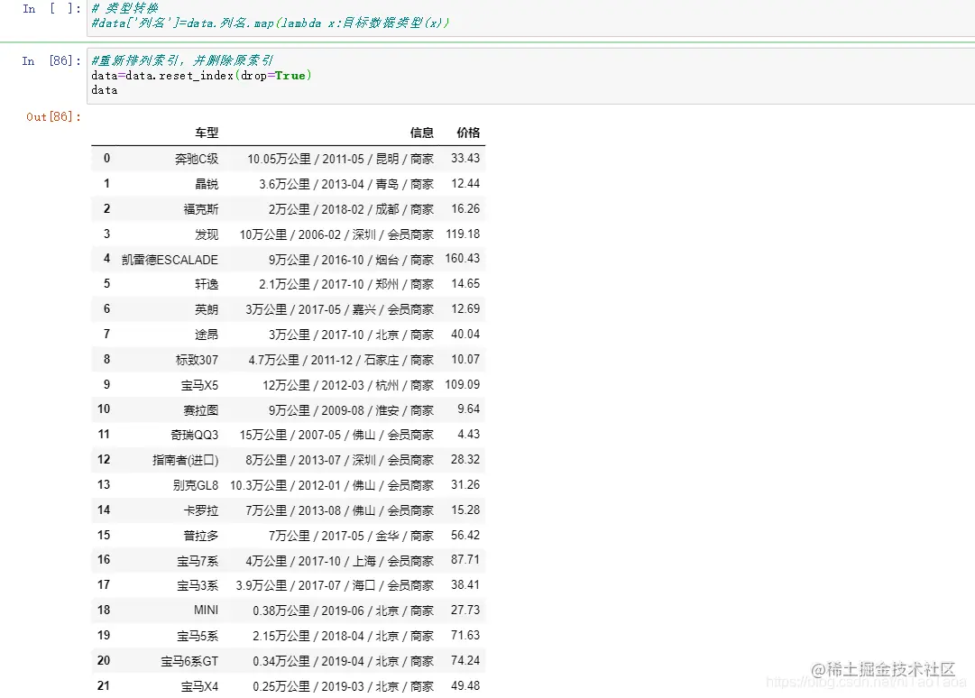Click the 宝马X5 table entry
The height and width of the screenshot is (698, 975).
(199, 384)
